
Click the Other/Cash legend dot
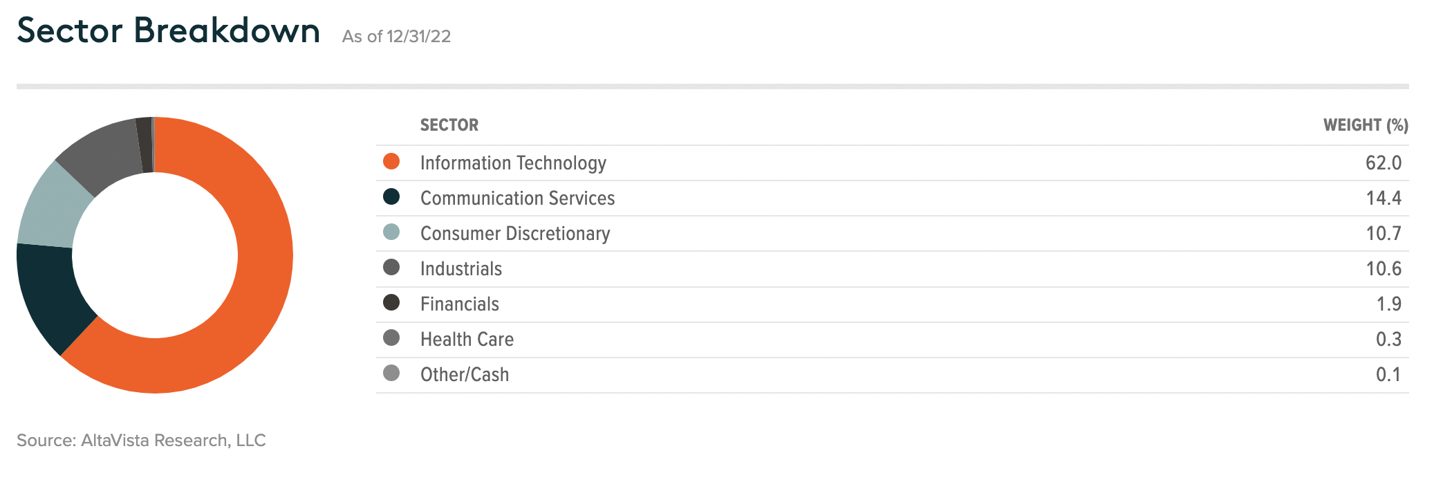tap(391, 373)
